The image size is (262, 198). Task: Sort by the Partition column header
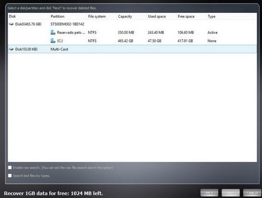57,16
